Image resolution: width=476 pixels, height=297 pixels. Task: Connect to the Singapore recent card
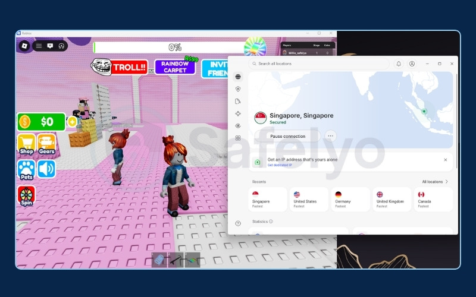(x=267, y=199)
